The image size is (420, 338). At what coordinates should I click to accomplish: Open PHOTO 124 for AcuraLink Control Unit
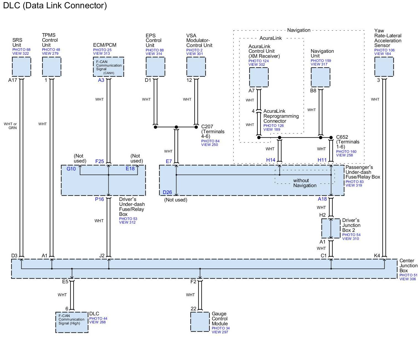pyautogui.click(x=258, y=61)
